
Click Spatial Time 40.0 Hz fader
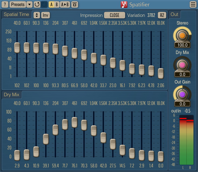pyautogui.click(x=17, y=48)
